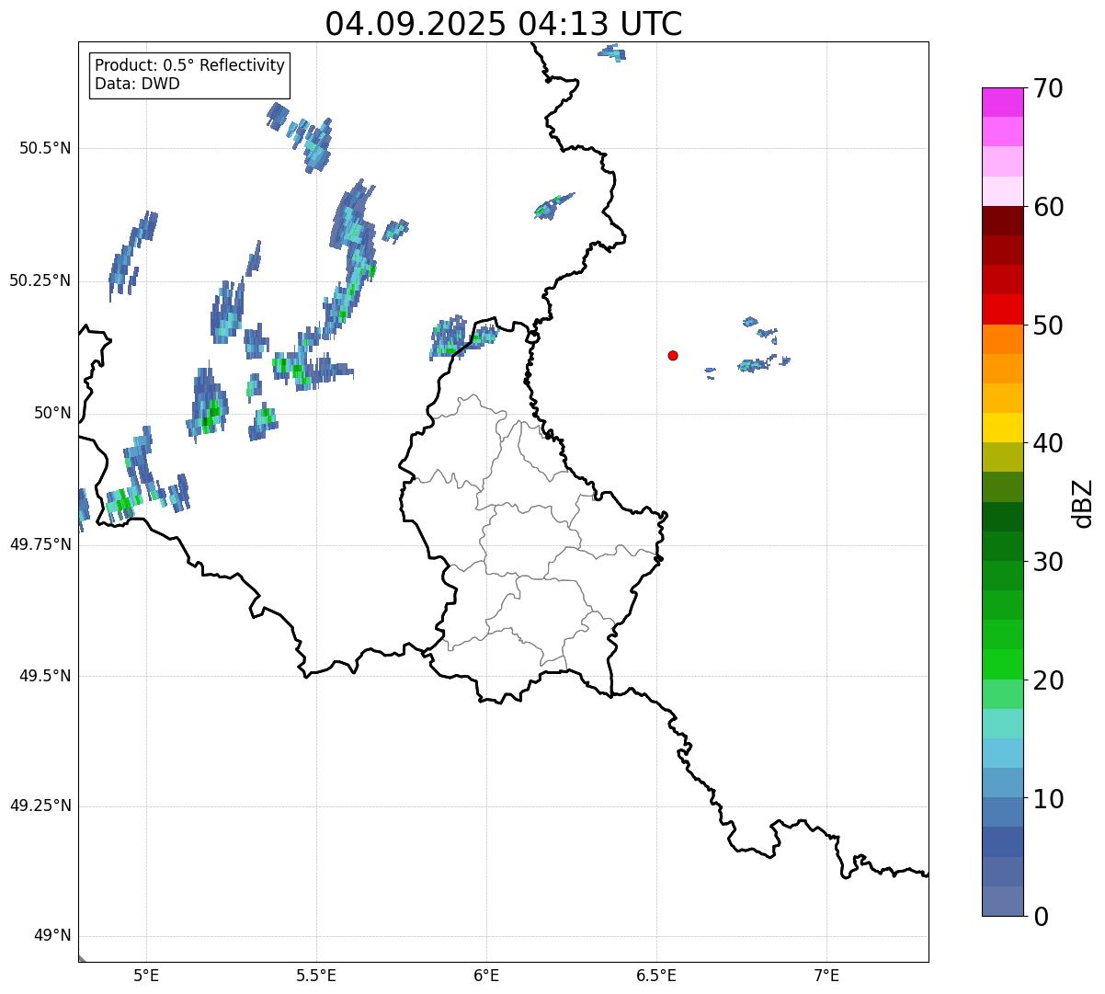Click the 5°E longitude label
This screenshot has width=1105, height=994.
pyautogui.click(x=146, y=976)
